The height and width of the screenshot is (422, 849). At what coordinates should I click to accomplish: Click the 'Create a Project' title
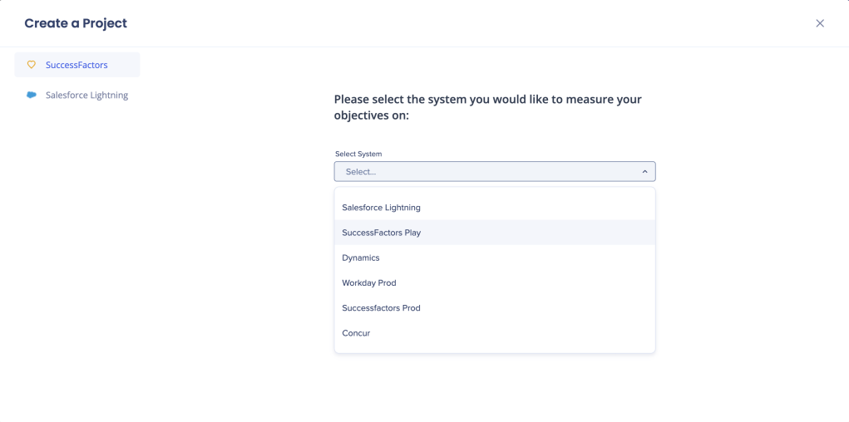(x=76, y=23)
